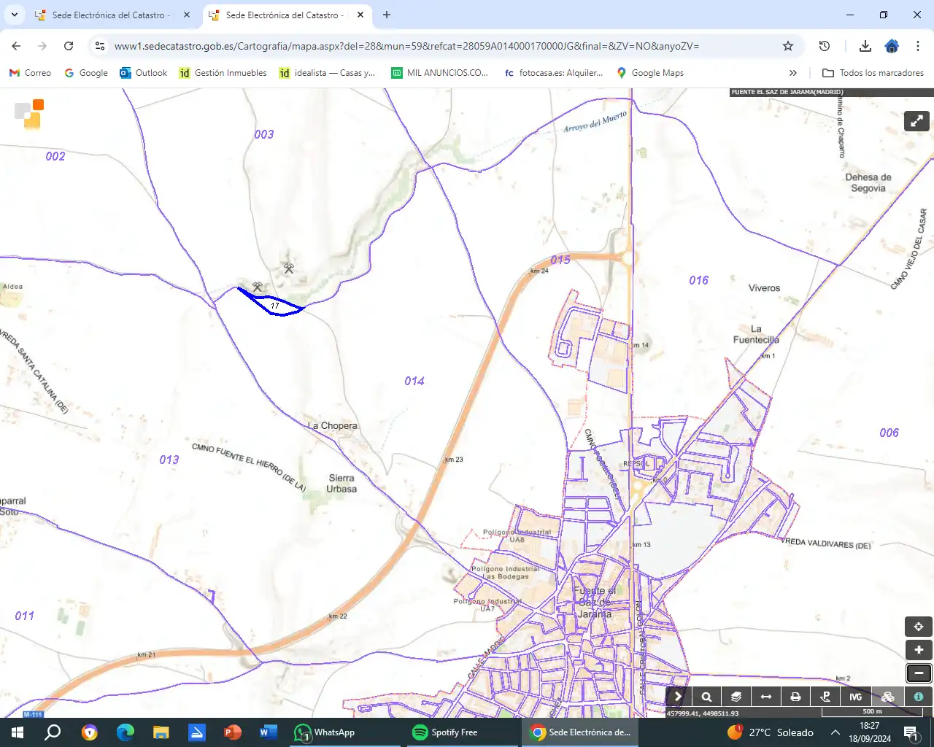Open the Correo bookmark
This screenshot has width=934, height=747.
pos(30,73)
